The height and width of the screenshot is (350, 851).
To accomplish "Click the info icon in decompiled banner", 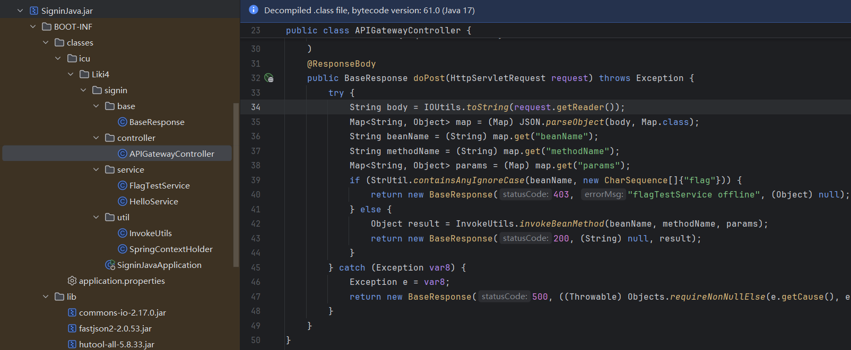I will click(254, 10).
